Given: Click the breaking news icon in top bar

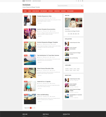Looking at the screenshot, I should [x=23, y=1].
